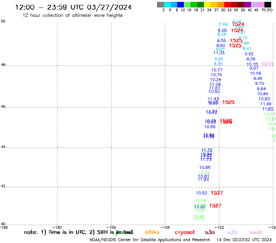Click the 'altika' satellite legend label
This screenshot has width=276, height=243.
tap(152, 232)
